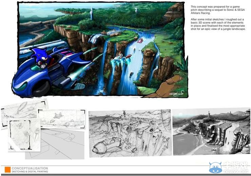Click the pink racer further up the river
The image size is (251, 176).
tap(139, 41)
